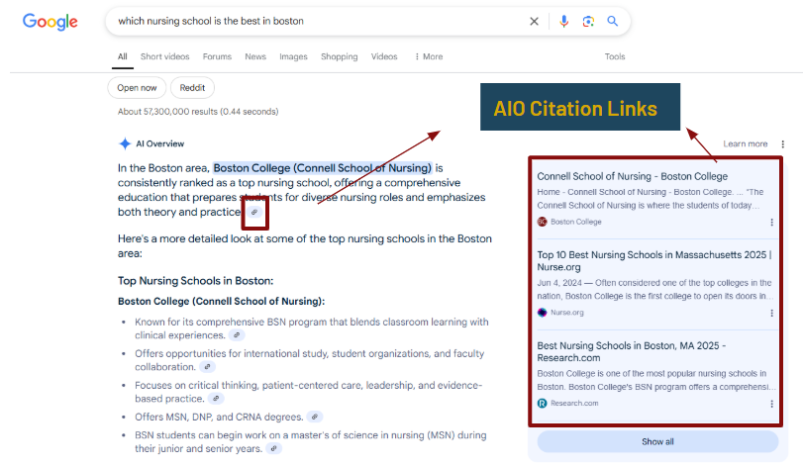This screenshot has width=803, height=466.
Task: Click 'Top Nursing Schools in Boston:' heading
Action: click(x=196, y=281)
